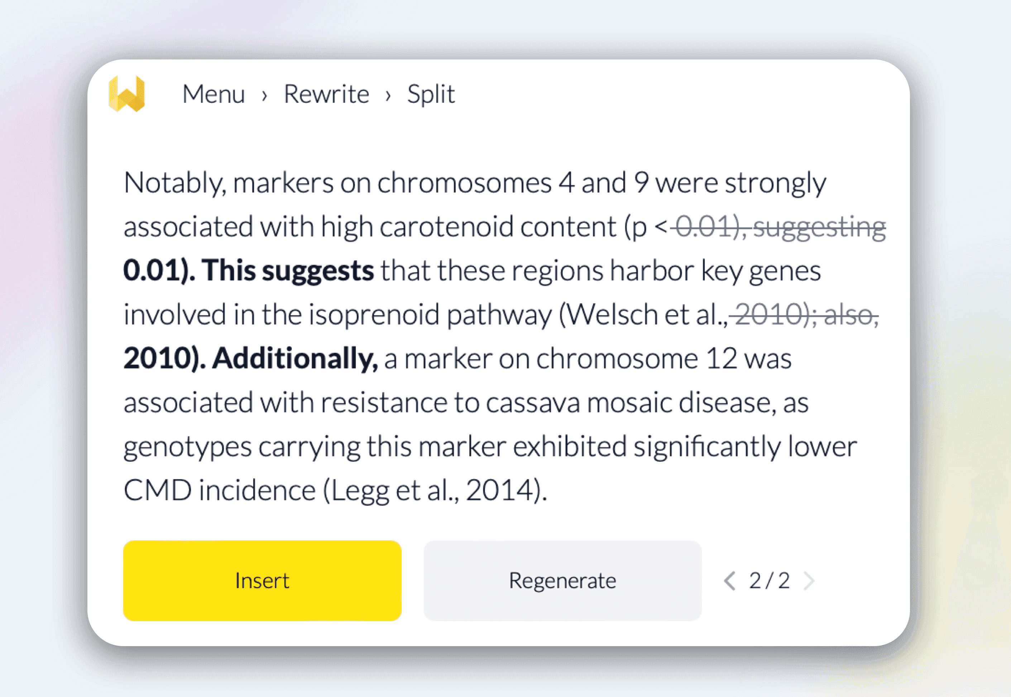Show the previous suggestion arrow
Image resolution: width=1011 pixels, height=697 pixels.
tap(729, 581)
